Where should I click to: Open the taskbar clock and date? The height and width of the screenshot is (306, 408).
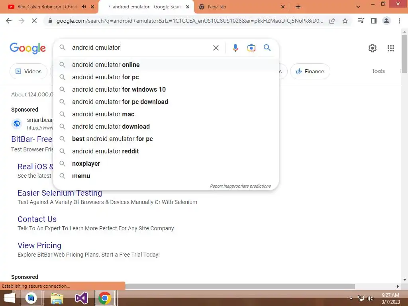(390, 298)
